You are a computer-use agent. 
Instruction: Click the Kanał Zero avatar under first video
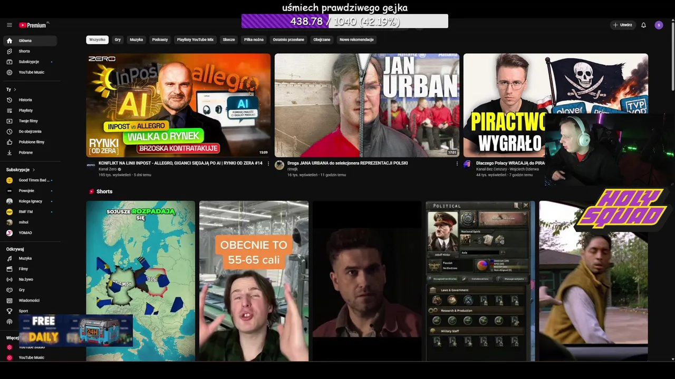91,165
